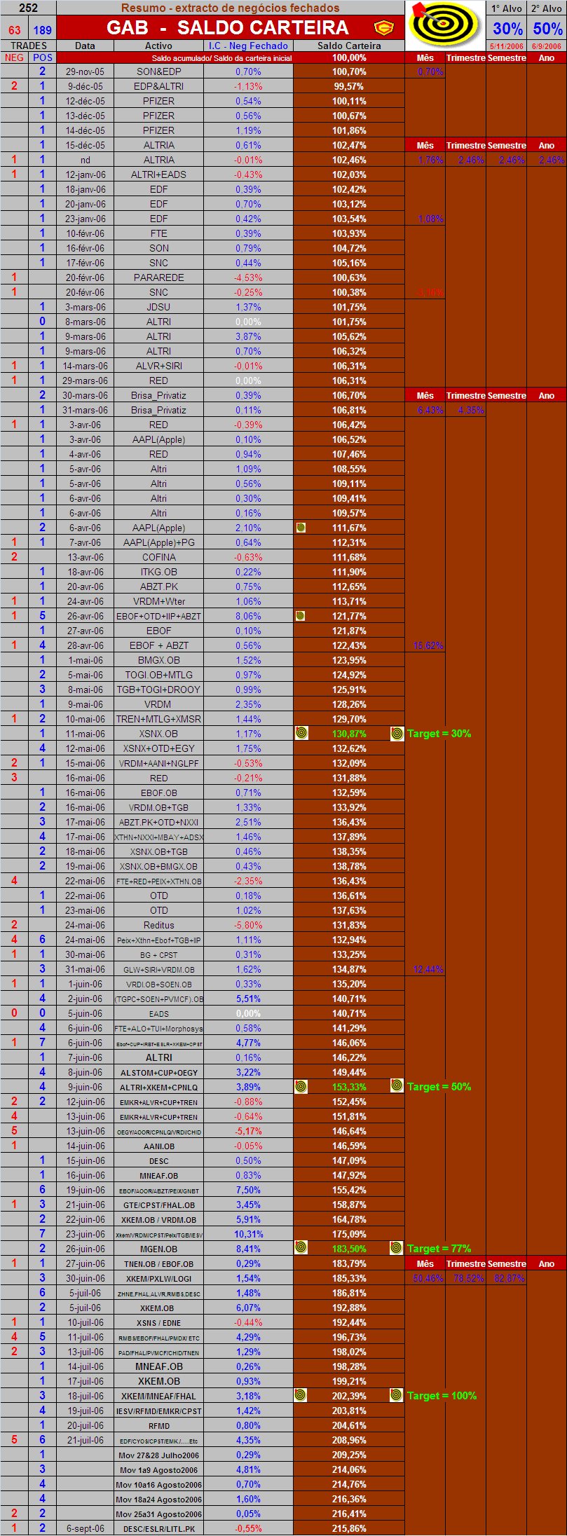Select the 'COFINA' asset cell
This screenshot has height=1536, width=567.
click(x=159, y=557)
